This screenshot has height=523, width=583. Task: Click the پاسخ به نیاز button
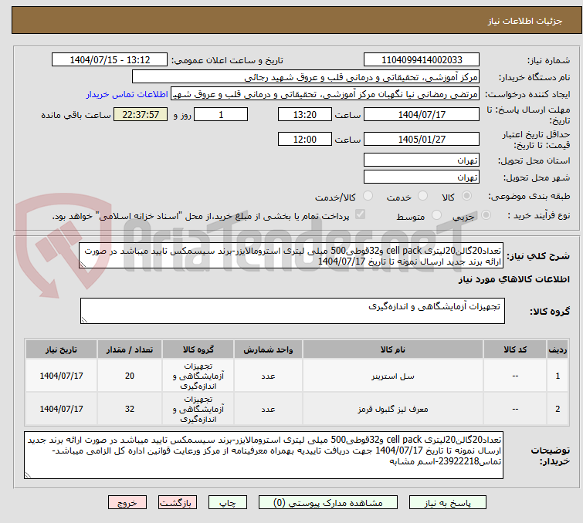448,503
